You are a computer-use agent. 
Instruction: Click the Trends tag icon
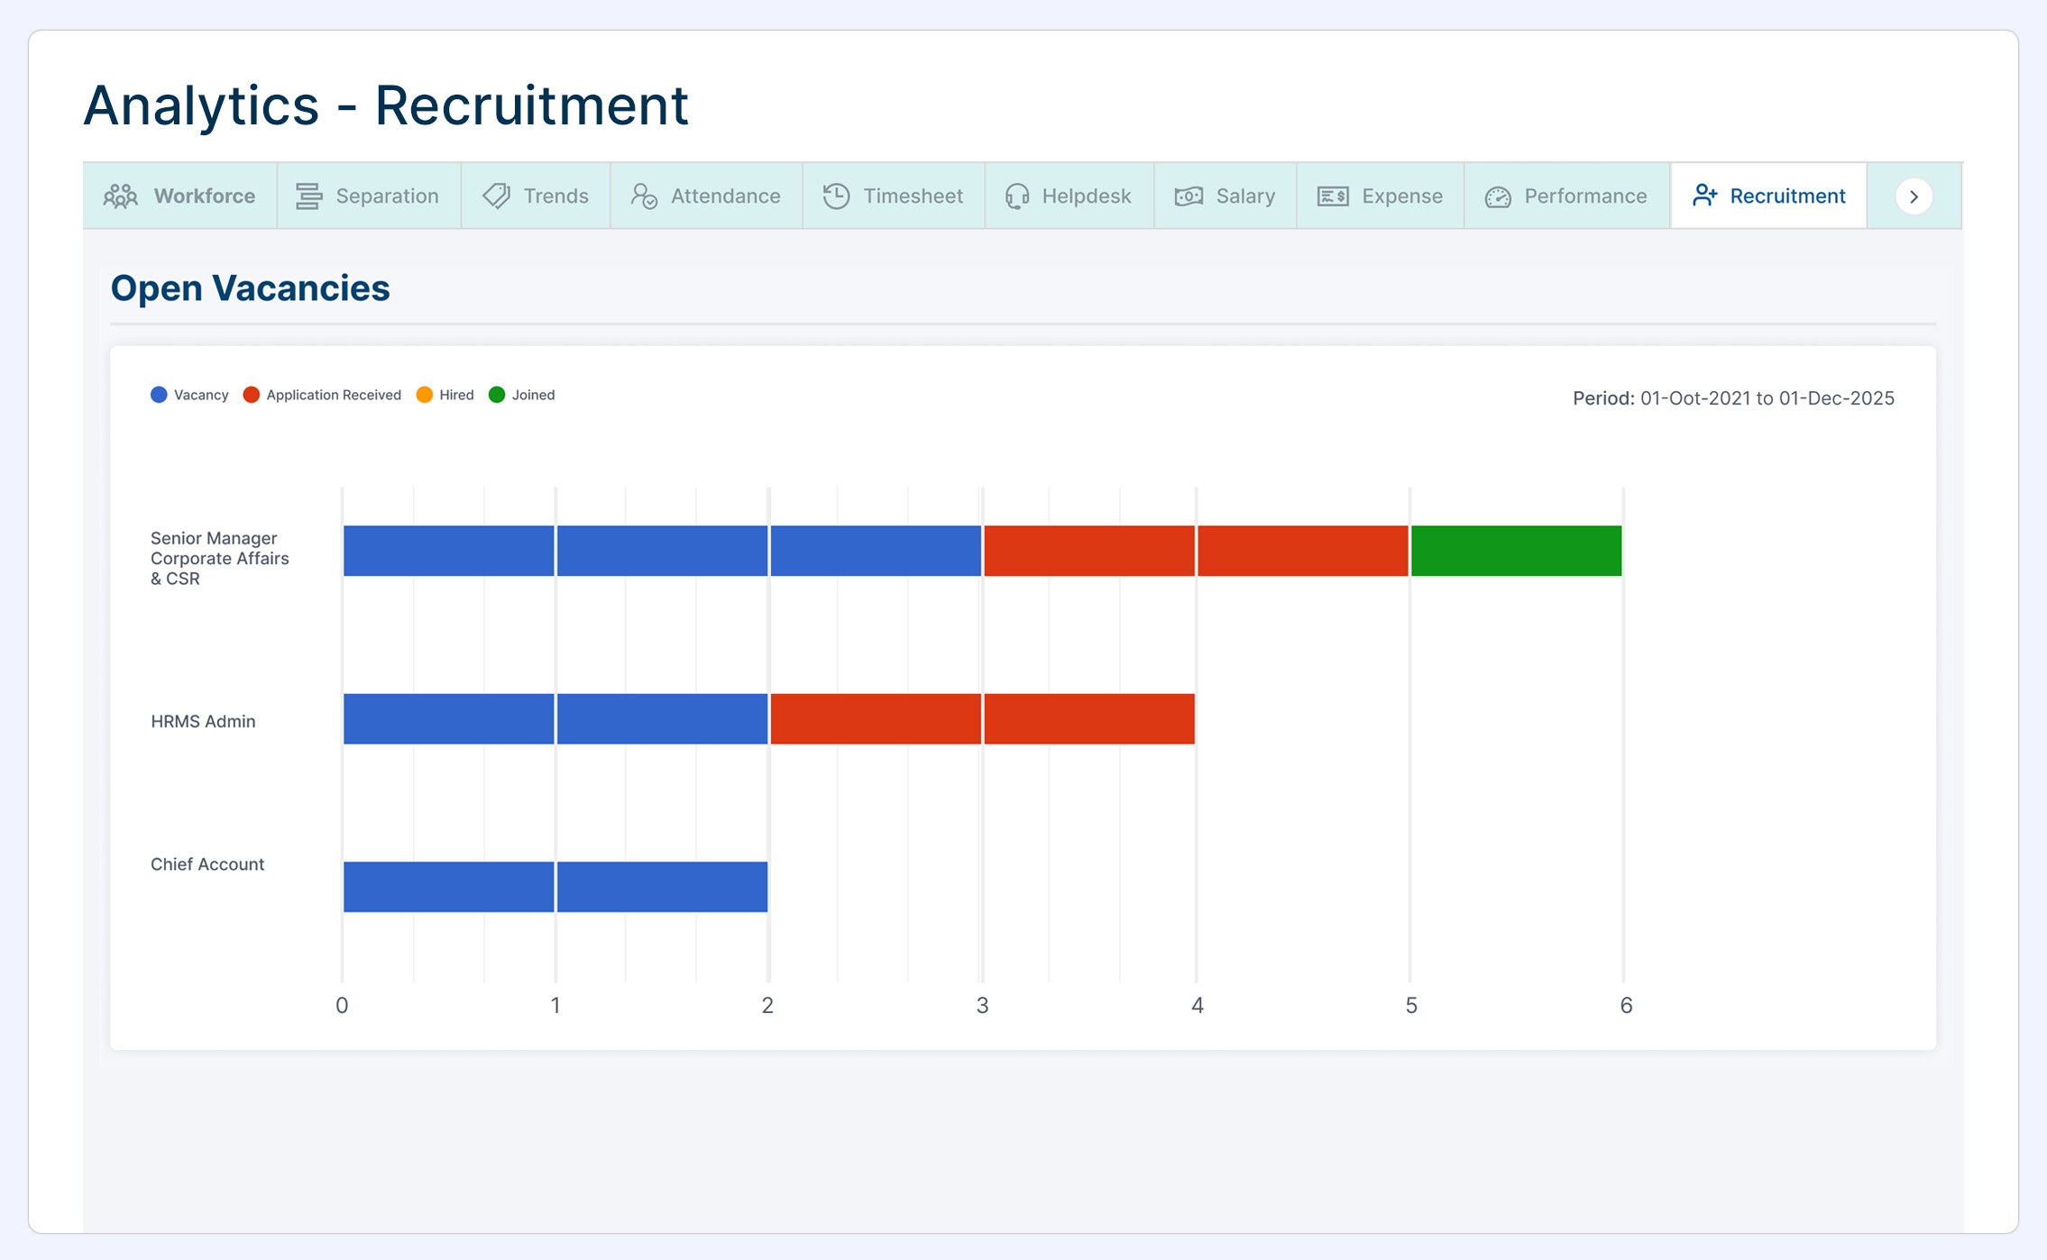click(496, 196)
